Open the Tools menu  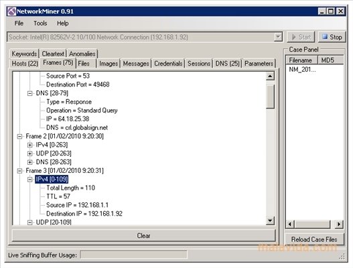pyautogui.click(x=40, y=23)
